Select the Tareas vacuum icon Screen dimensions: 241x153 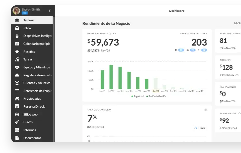[x=17, y=59]
